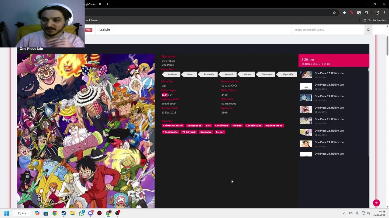Image resolution: width=389 pixels, height=218 pixels.
Task: Click the Bölümler panel header
Action: [334, 61]
